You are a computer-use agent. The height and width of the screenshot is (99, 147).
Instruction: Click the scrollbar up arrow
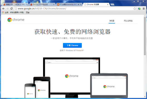coord(145,16)
